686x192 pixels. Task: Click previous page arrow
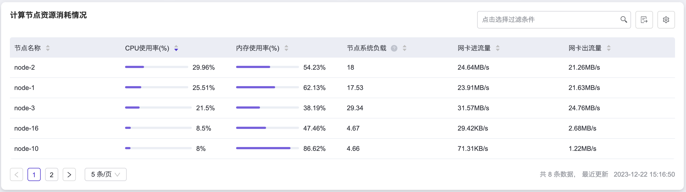(x=16, y=174)
